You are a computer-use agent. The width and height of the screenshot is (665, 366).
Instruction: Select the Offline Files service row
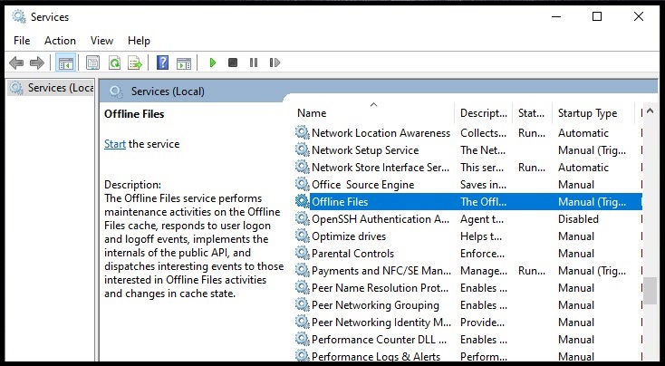click(468, 201)
